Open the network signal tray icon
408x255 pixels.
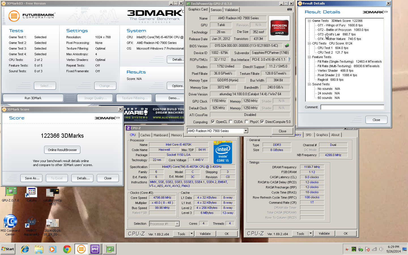coord(374,249)
